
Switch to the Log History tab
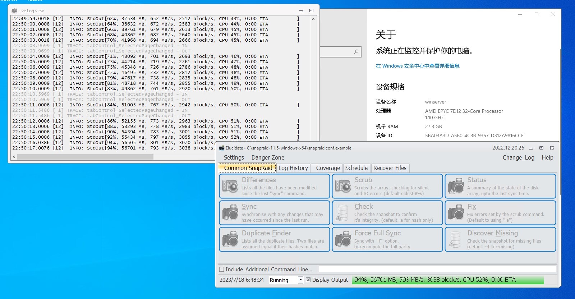[x=293, y=168]
